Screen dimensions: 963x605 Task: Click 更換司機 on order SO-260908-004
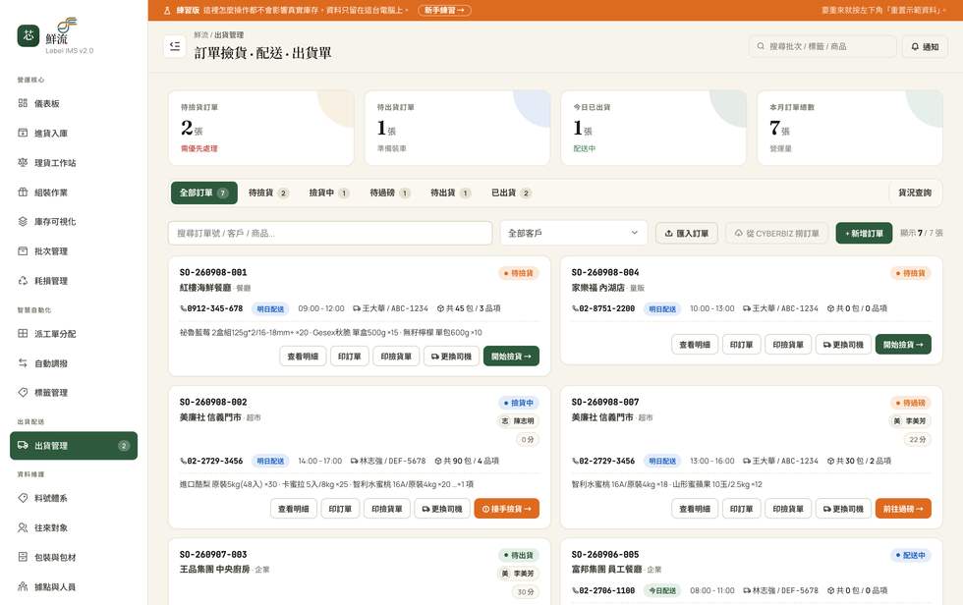(x=843, y=345)
